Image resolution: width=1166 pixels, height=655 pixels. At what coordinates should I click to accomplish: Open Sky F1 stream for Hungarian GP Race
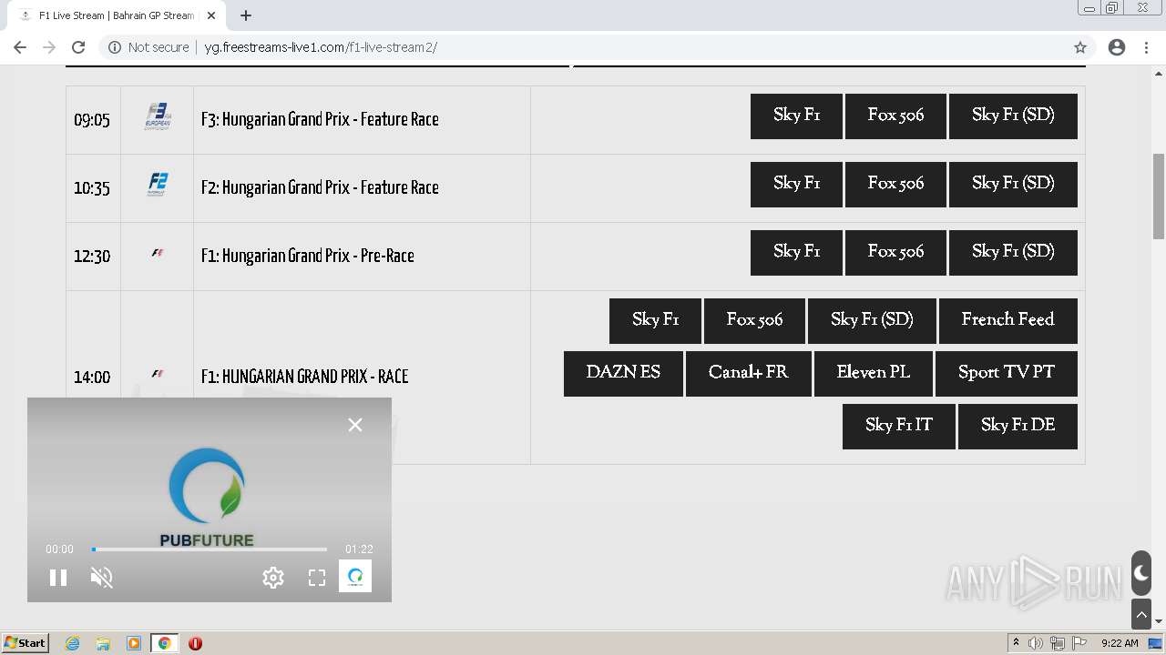[x=655, y=321]
